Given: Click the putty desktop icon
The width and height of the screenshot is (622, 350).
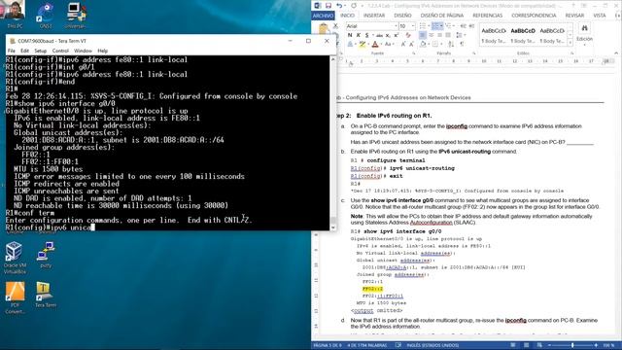Looking at the screenshot, I should 46,252.
